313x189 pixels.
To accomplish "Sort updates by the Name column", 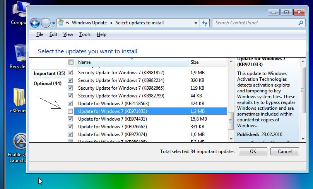I will pos(132,62).
